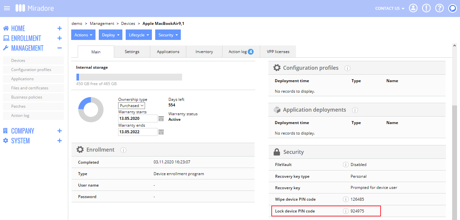This screenshot has height=220, width=460.
Task: Click the enrollment completed timestamp 03.11.2020 16:23:07
Action: click(x=172, y=162)
